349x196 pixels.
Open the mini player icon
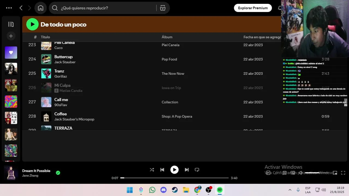[335, 173]
